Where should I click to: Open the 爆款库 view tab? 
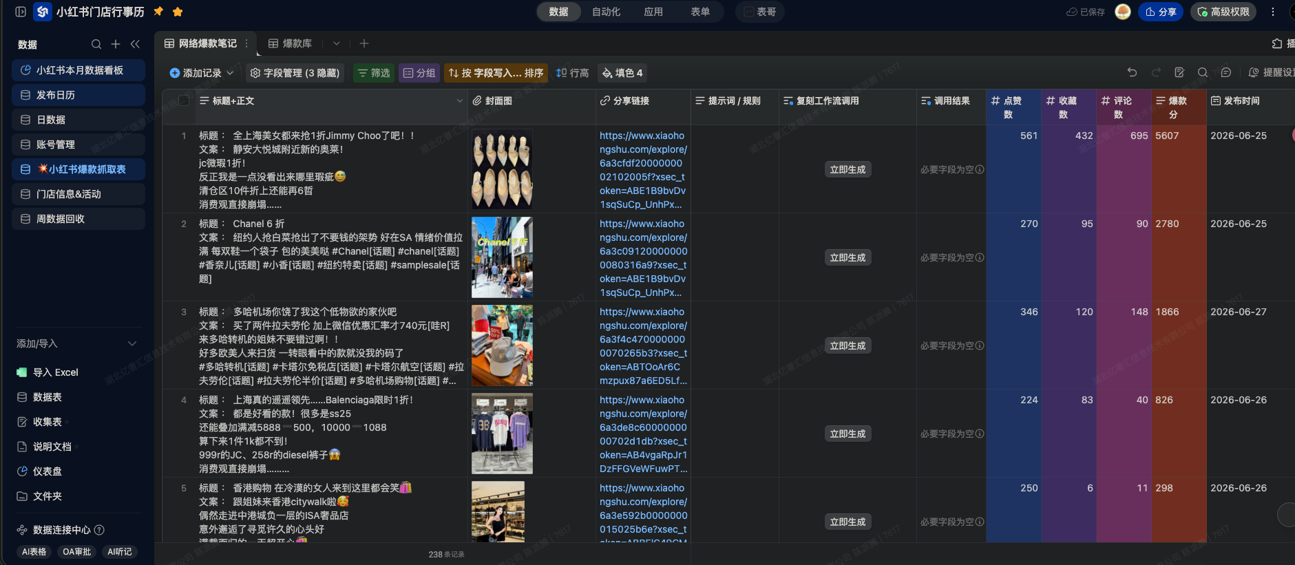pyautogui.click(x=290, y=43)
